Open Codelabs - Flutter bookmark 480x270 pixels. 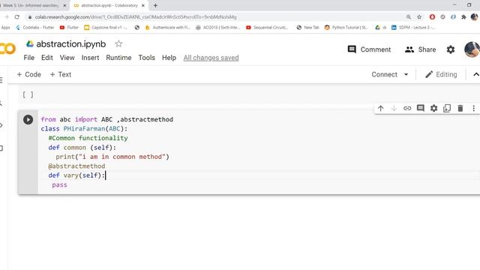click(x=35, y=28)
